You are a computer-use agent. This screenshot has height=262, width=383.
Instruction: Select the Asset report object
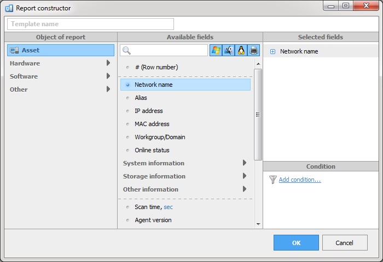point(61,50)
